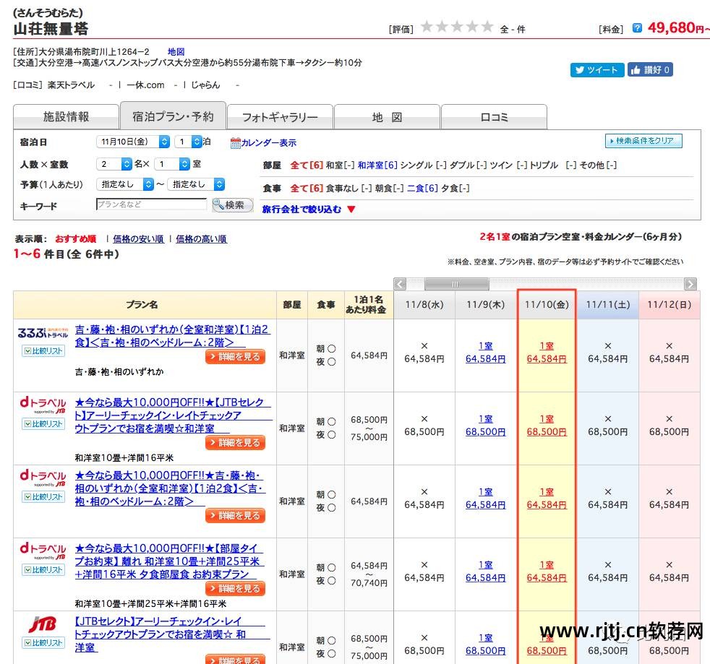This screenshot has width=710, height=664.
Task: Click 68,500円 under 11/9 in second row
Action: click(485, 432)
